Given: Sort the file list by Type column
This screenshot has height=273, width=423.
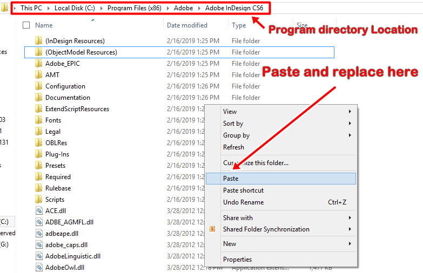Looking at the screenshot, I should click(239, 25).
